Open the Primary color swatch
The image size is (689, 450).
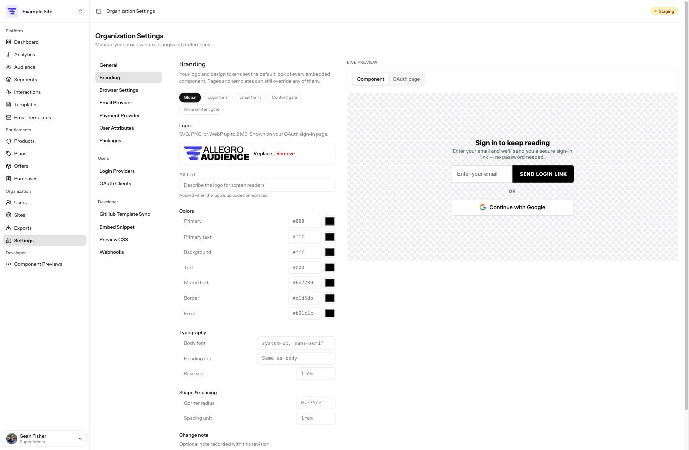tap(330, 221)
